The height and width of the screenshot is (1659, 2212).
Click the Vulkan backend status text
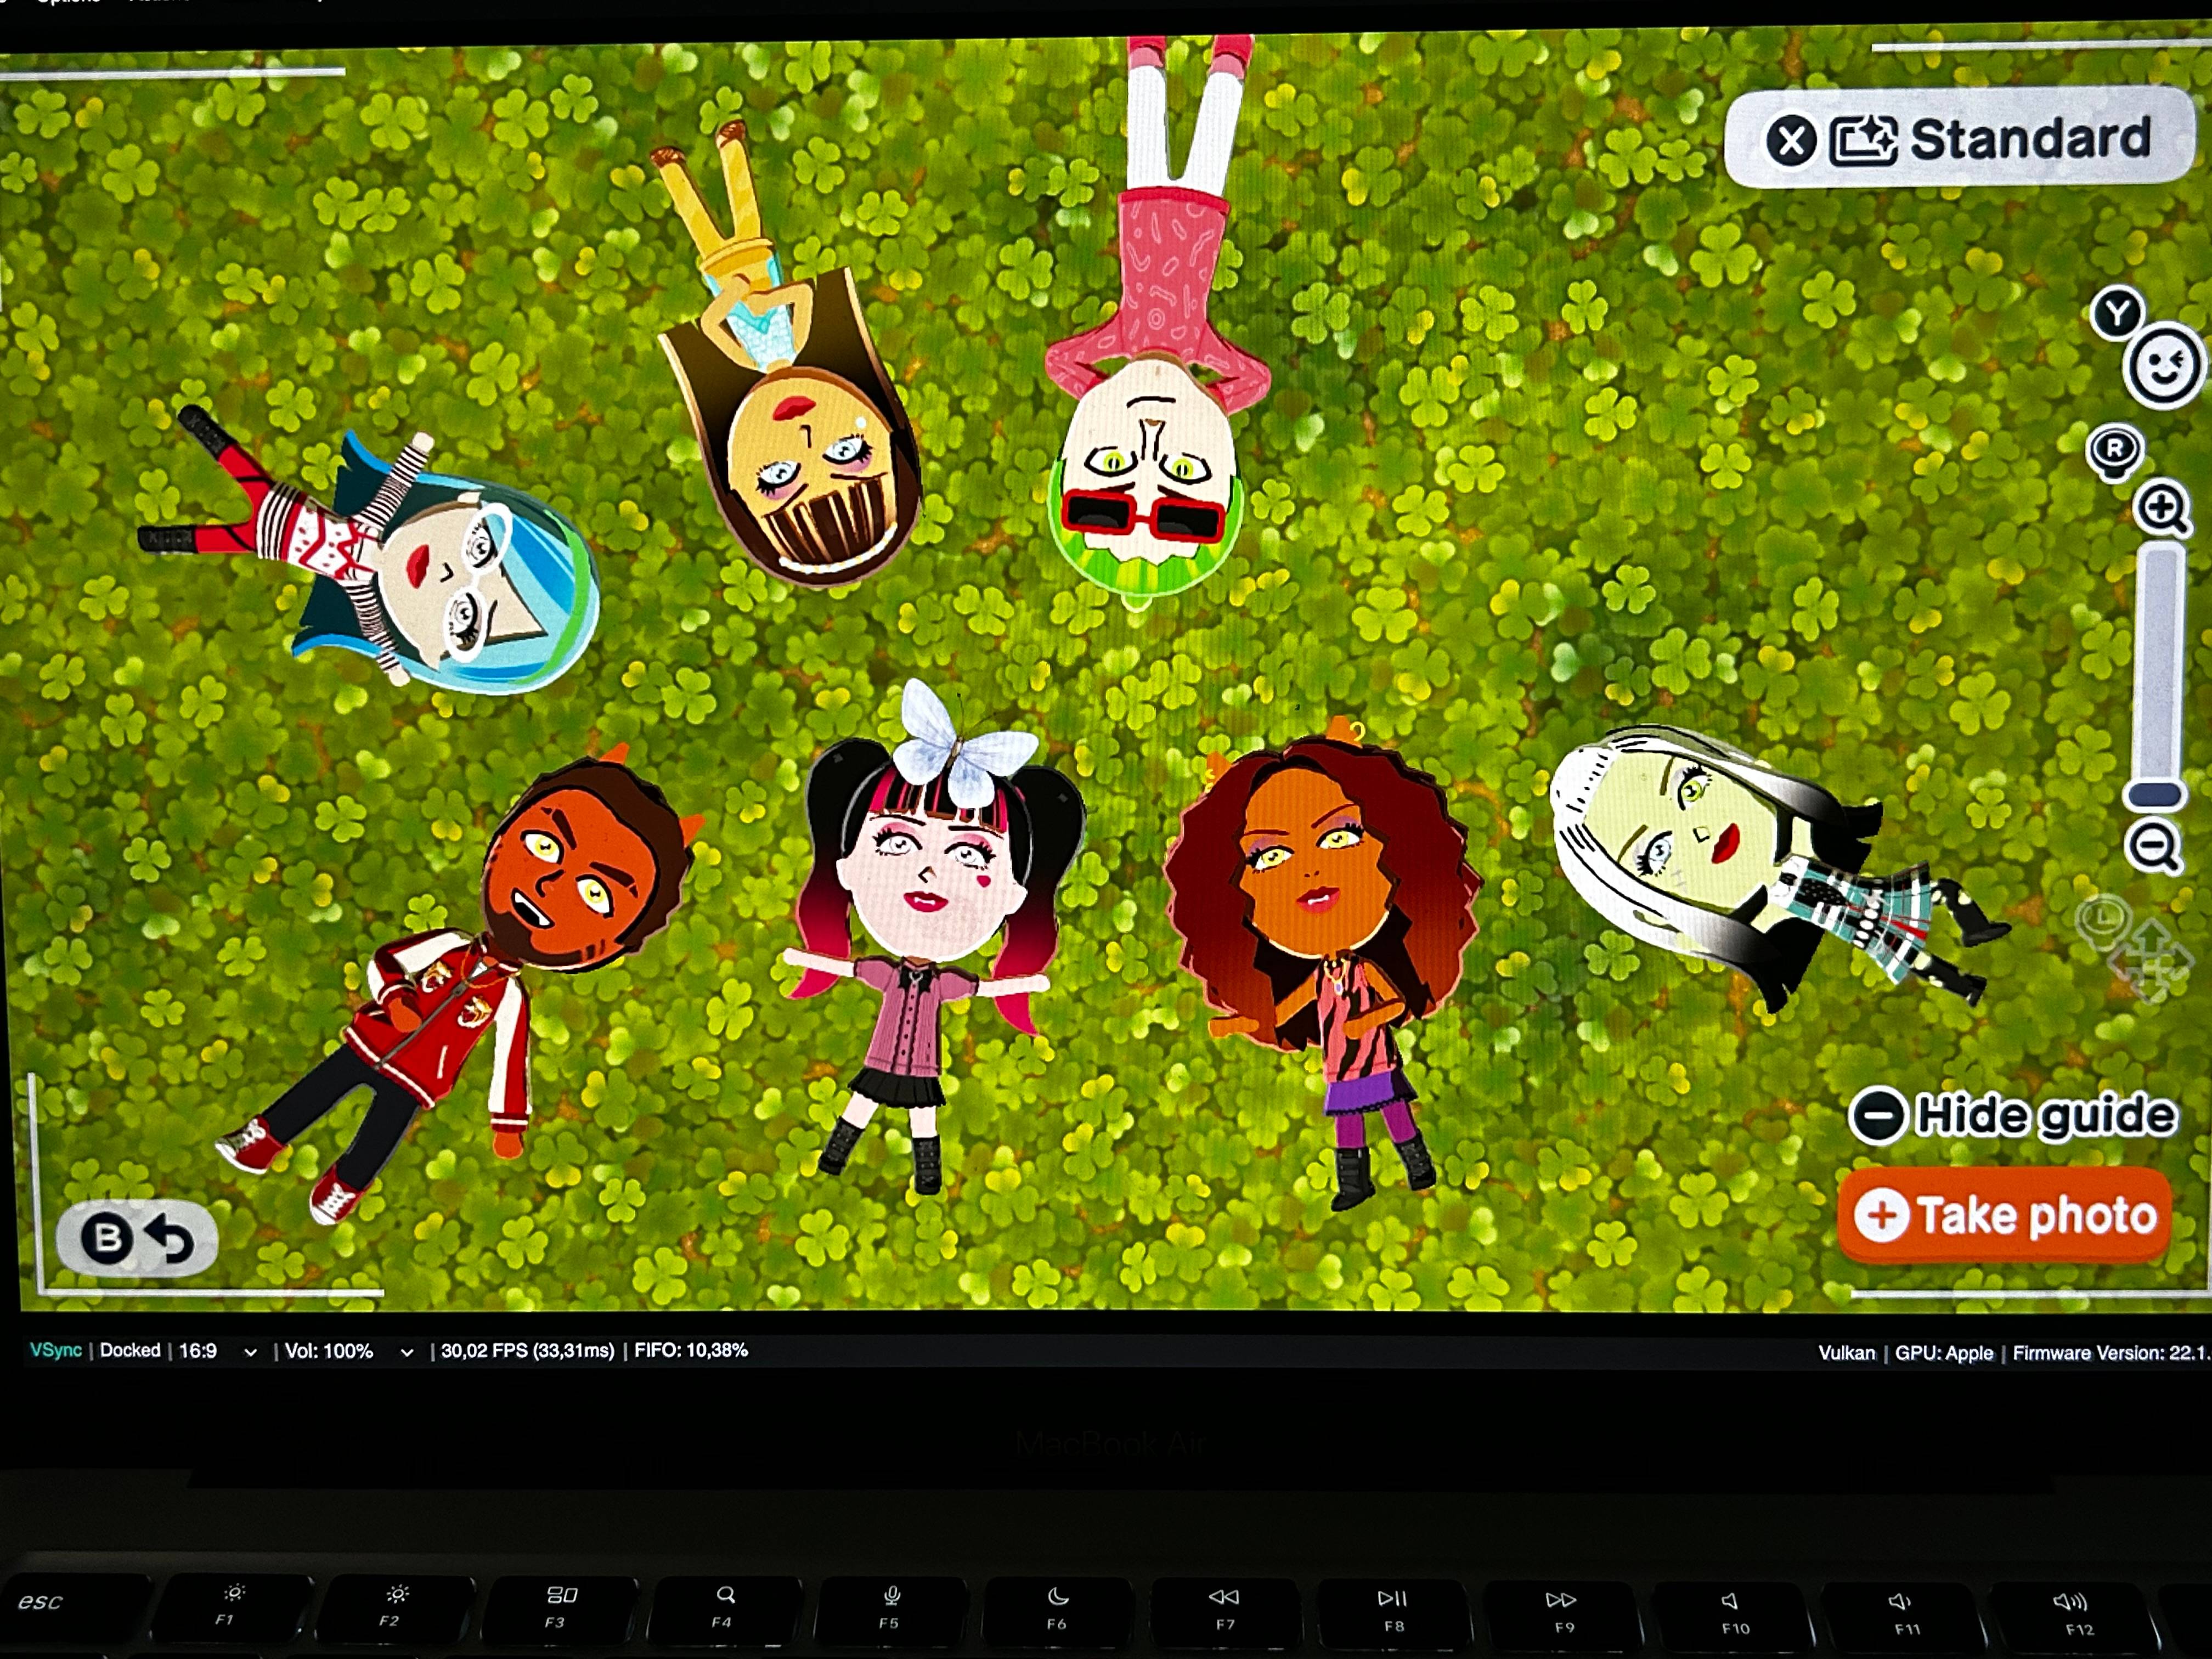1847,1353
